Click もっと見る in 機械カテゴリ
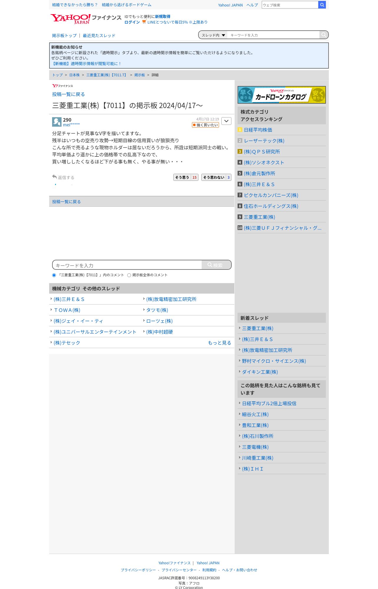Screen dimensions: 378x589 point(220,343)
